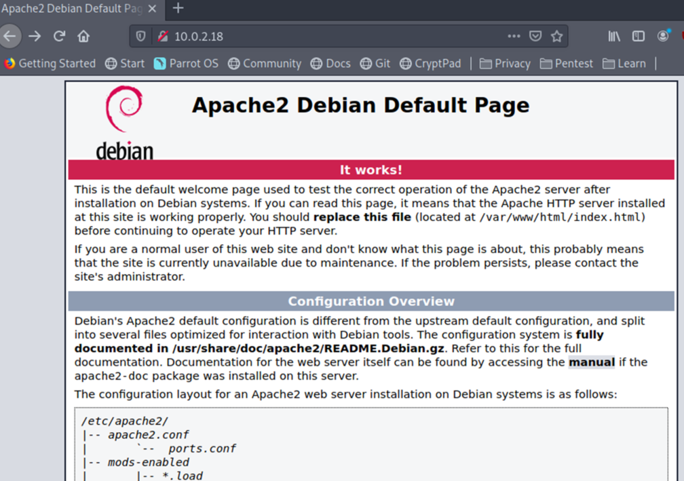The image size is (684, 481).
Task: Expand the Learn bookmarks folder
Action: click(624, 64)
